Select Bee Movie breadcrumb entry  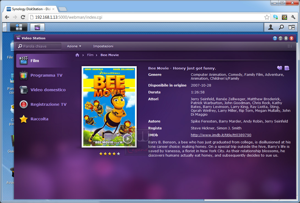110,55
